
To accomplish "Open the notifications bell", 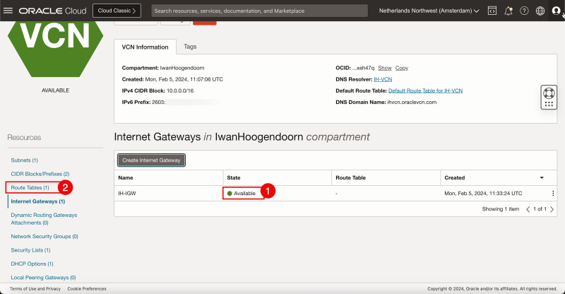I will point(509,11).
